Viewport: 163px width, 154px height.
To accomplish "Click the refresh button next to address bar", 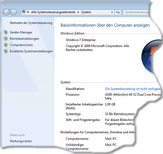I will coord(118,12).
